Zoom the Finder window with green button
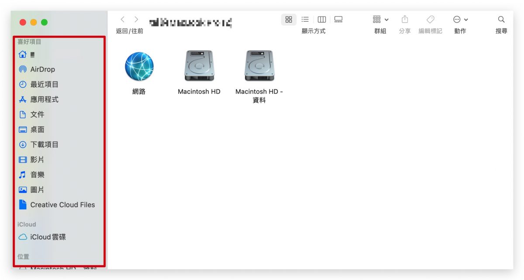 tap(45, 22)
